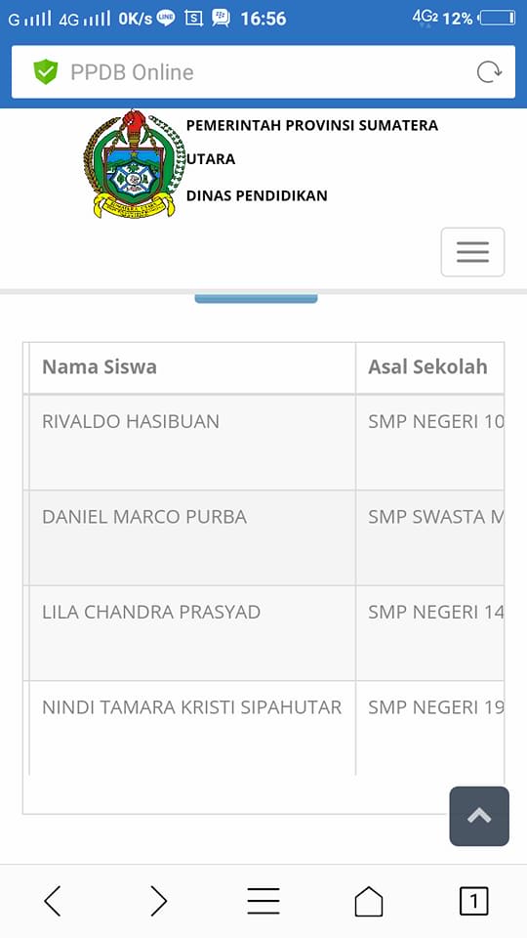The height and width of the screenshot is (938, 527).
Task: Tap the browser home icon
Action: tap(369, 901)
